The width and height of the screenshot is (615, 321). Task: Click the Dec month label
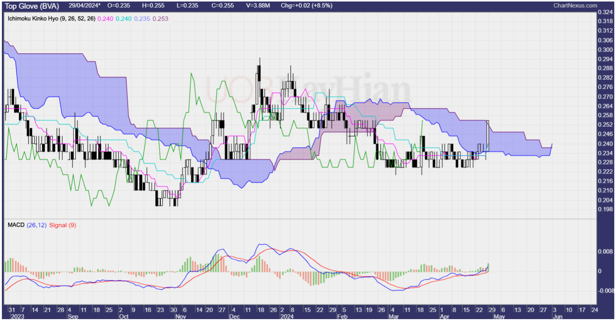(234, 316)
